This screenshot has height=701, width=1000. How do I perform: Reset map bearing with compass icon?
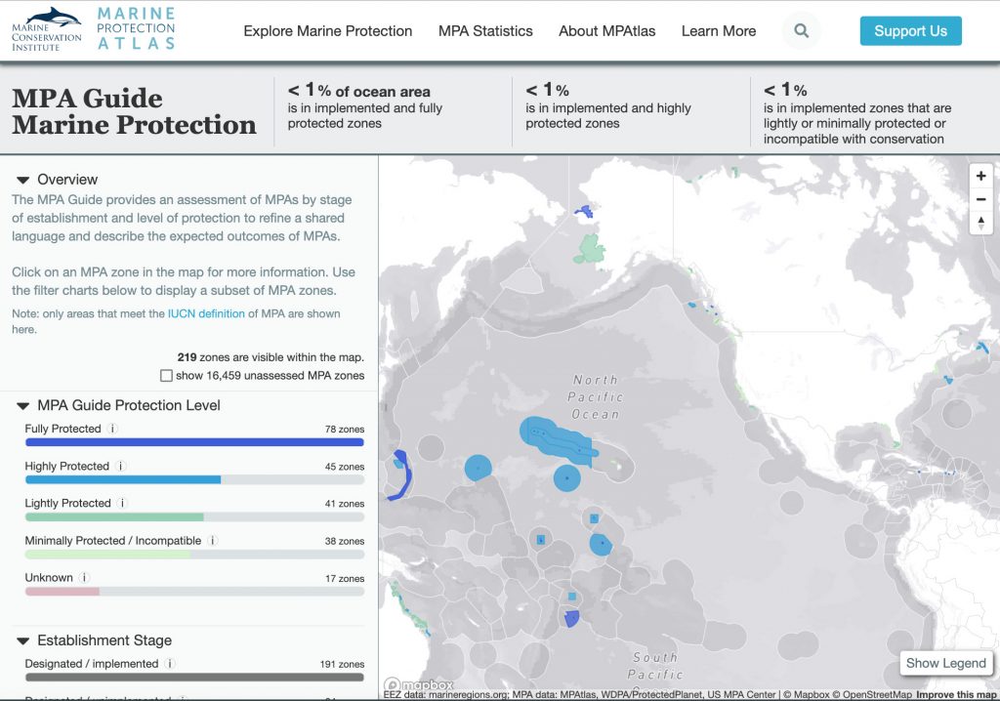point(980,223)
